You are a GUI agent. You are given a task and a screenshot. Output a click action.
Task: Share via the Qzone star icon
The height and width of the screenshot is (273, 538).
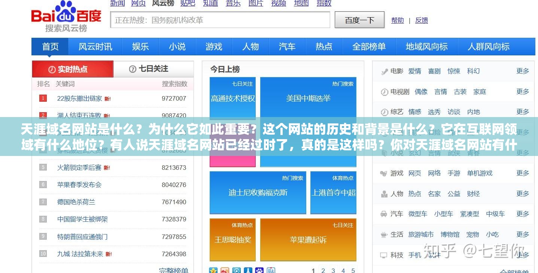(x=213, y=270)
